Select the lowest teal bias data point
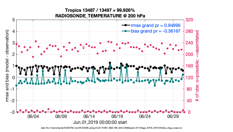Image resolution: width=233 pixels, height=132 pixels. click(155, 85)
